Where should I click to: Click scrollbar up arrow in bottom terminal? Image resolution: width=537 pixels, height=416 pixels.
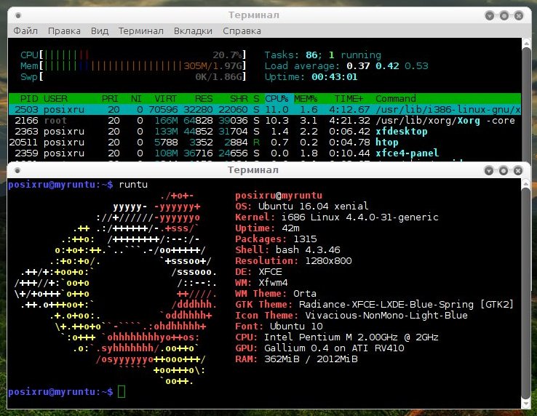525,183
